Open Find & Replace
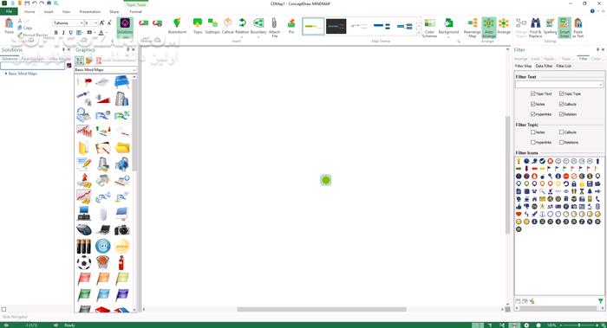 coord(535,28)
